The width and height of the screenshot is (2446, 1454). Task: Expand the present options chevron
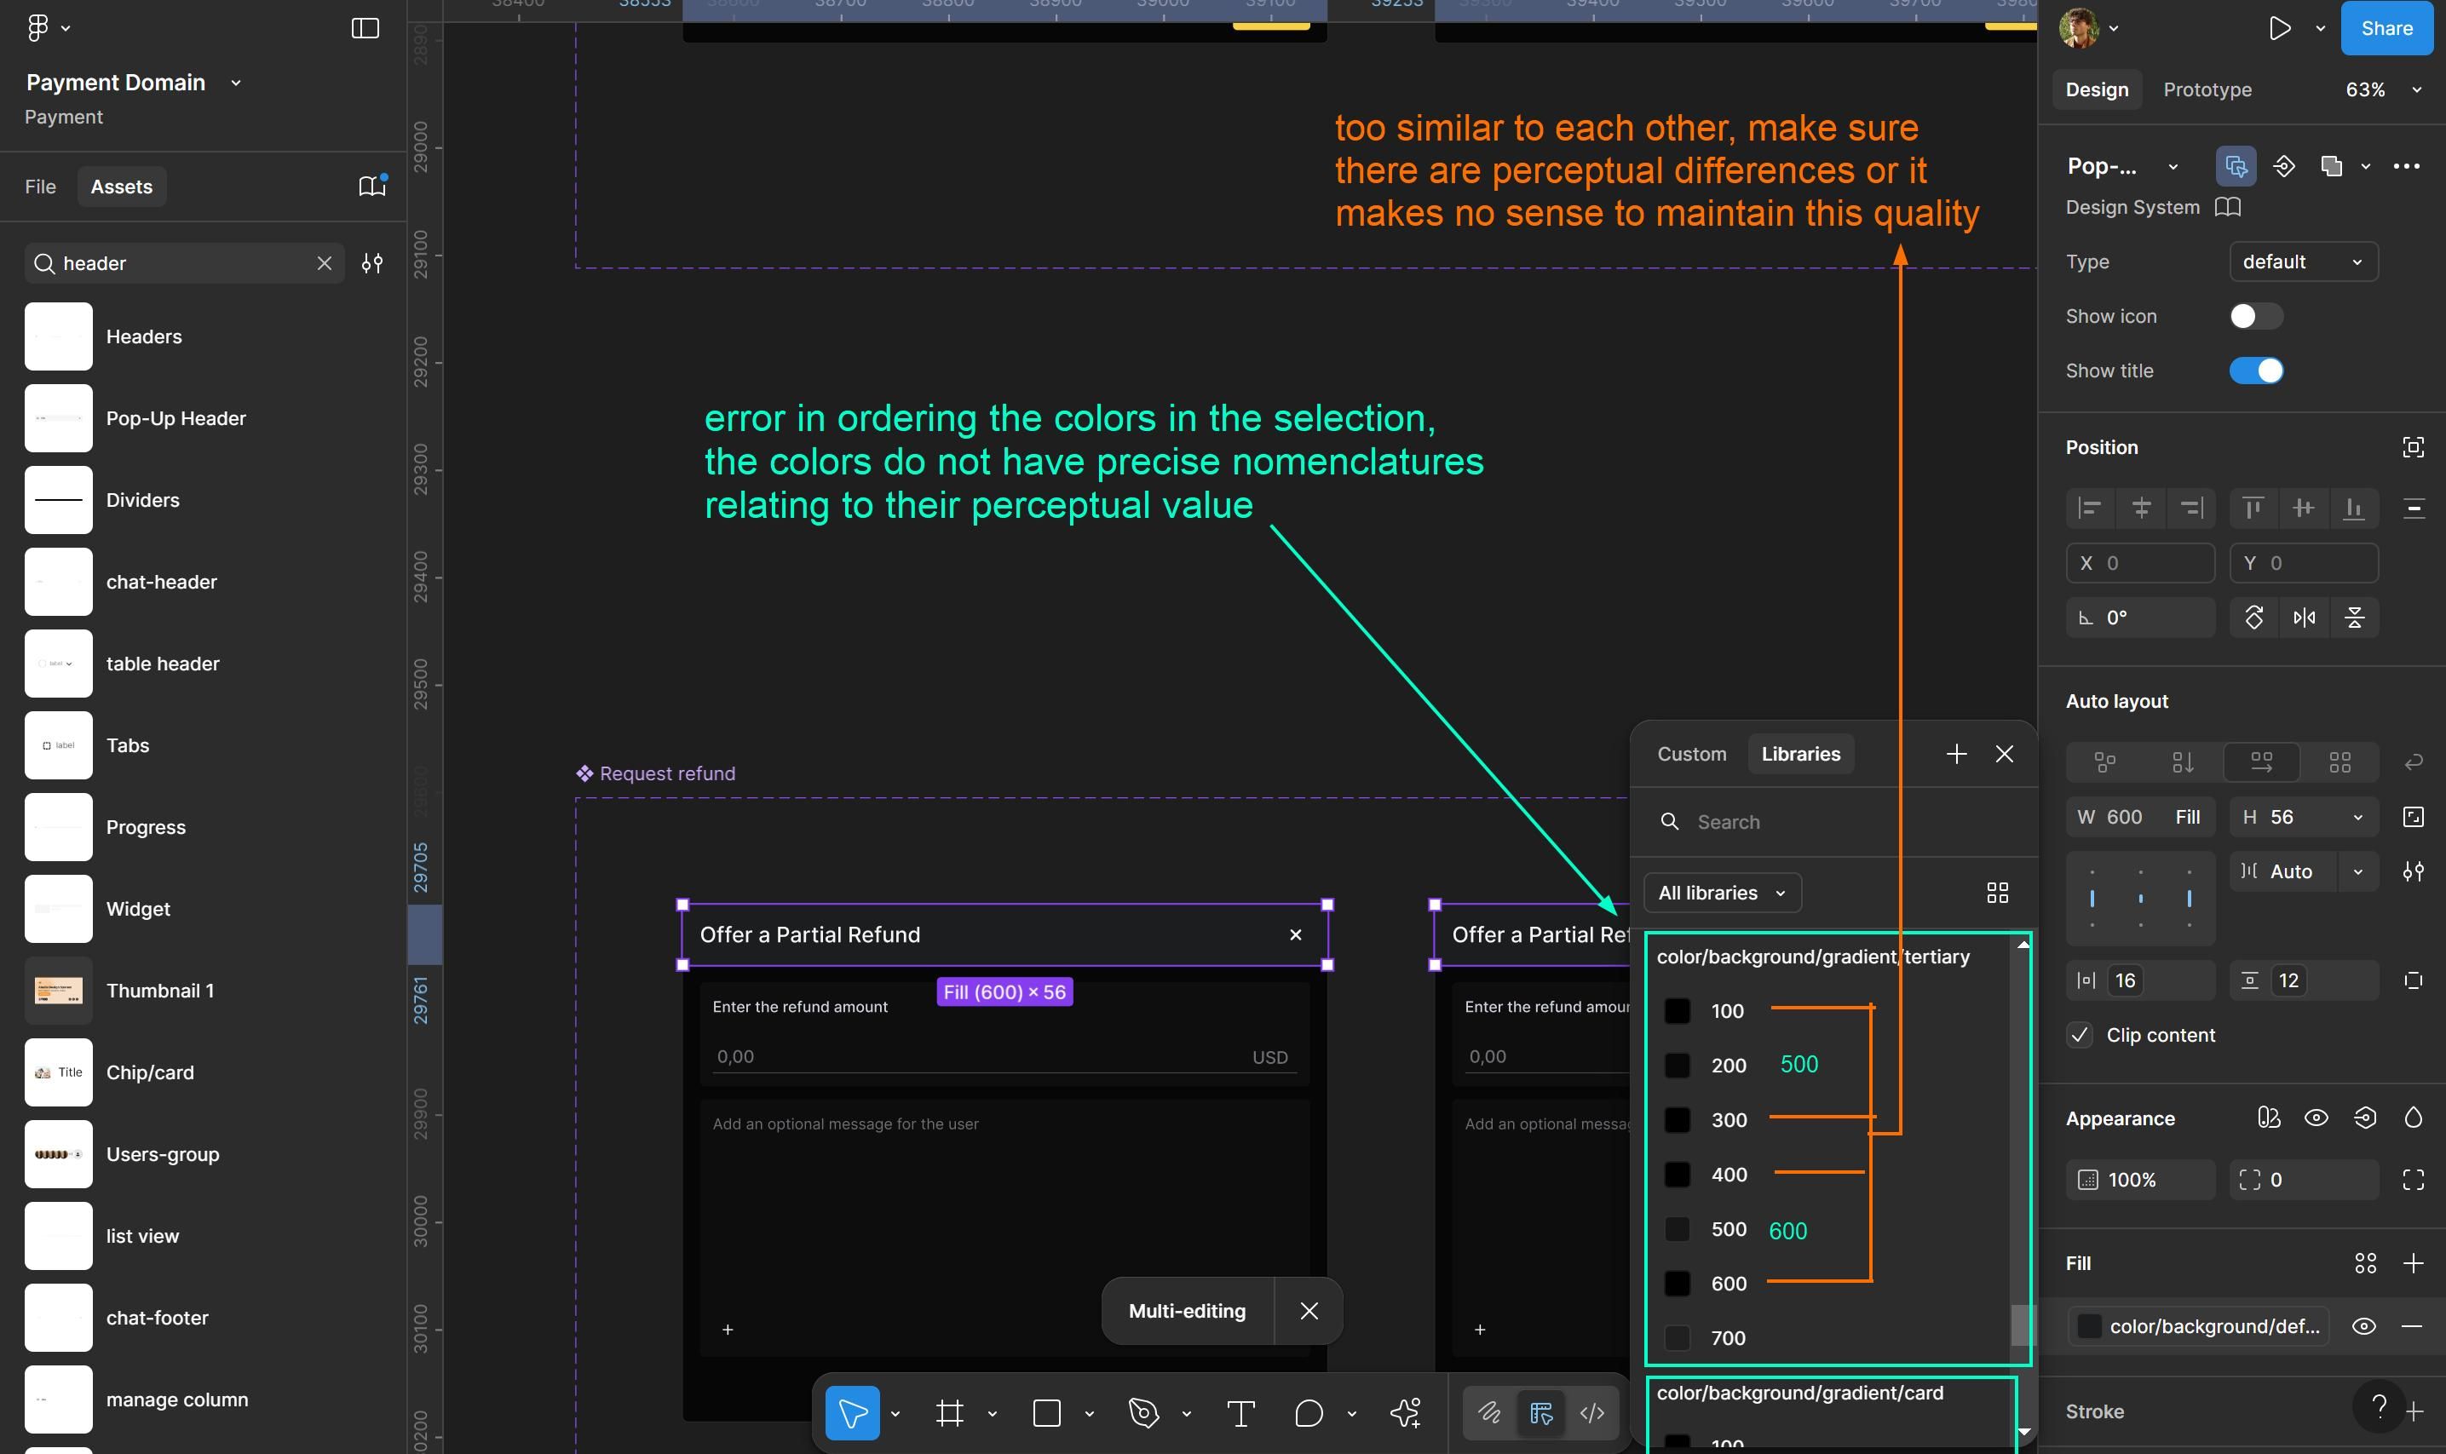tap(2320, 30)
